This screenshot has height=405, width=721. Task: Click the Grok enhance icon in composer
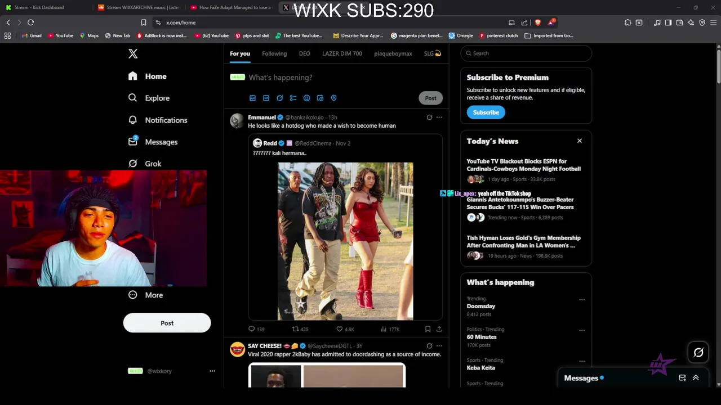pyautogui.click(x=279, y=98)
